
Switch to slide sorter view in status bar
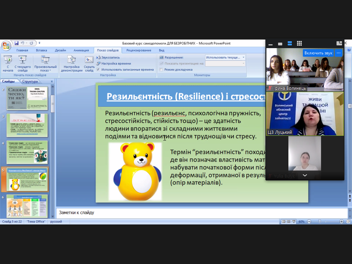289,222
